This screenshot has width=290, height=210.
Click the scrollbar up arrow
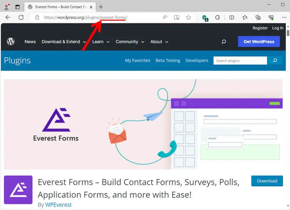pyautogui.click(x=288, y=26)
